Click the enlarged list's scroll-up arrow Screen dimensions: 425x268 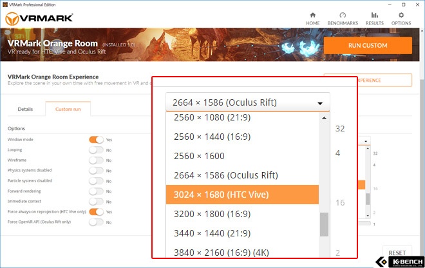(x=324, y=118)
